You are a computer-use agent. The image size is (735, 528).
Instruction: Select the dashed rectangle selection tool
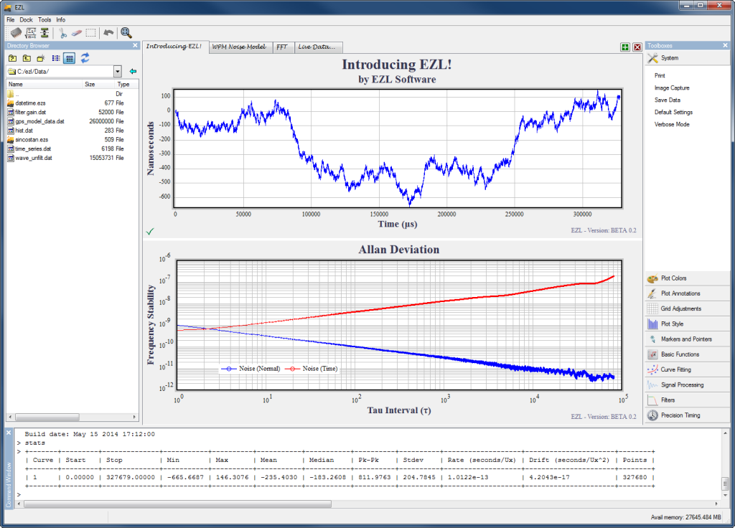[x=90, y=33]
